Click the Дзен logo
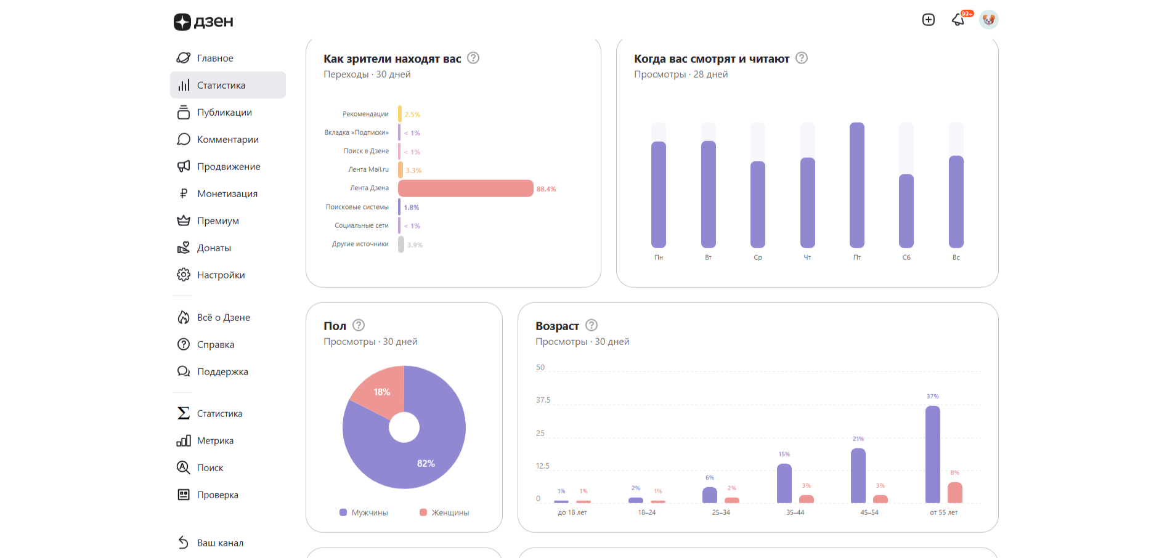The width and height of the screenshot is (1167, 558). coord(203,22)
